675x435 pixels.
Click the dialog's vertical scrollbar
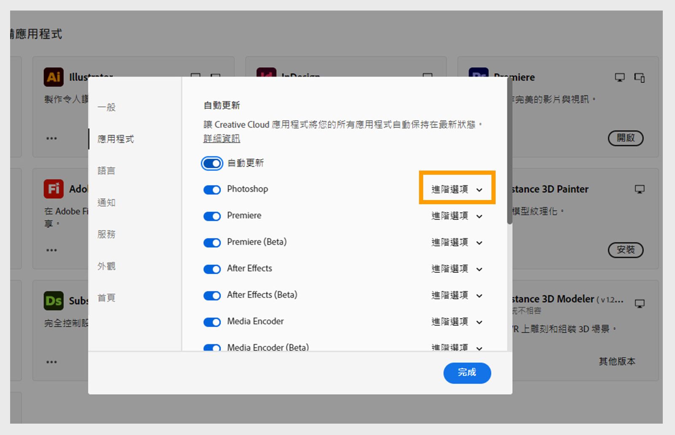510,152
